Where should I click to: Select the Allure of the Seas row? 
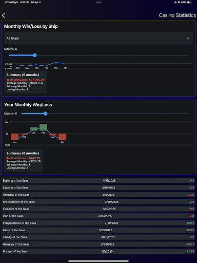[x=98, y=230]
